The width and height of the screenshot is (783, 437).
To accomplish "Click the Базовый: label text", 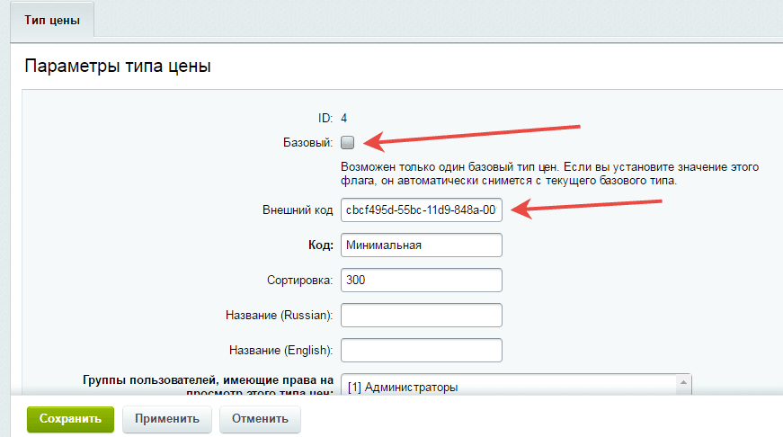I will coord(307,142).
